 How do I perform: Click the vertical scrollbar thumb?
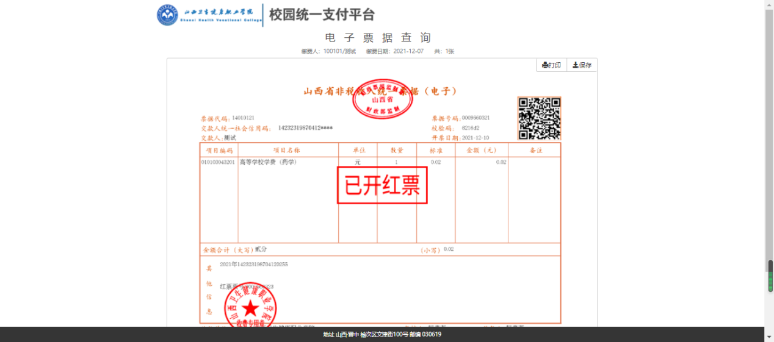(770, 276)
